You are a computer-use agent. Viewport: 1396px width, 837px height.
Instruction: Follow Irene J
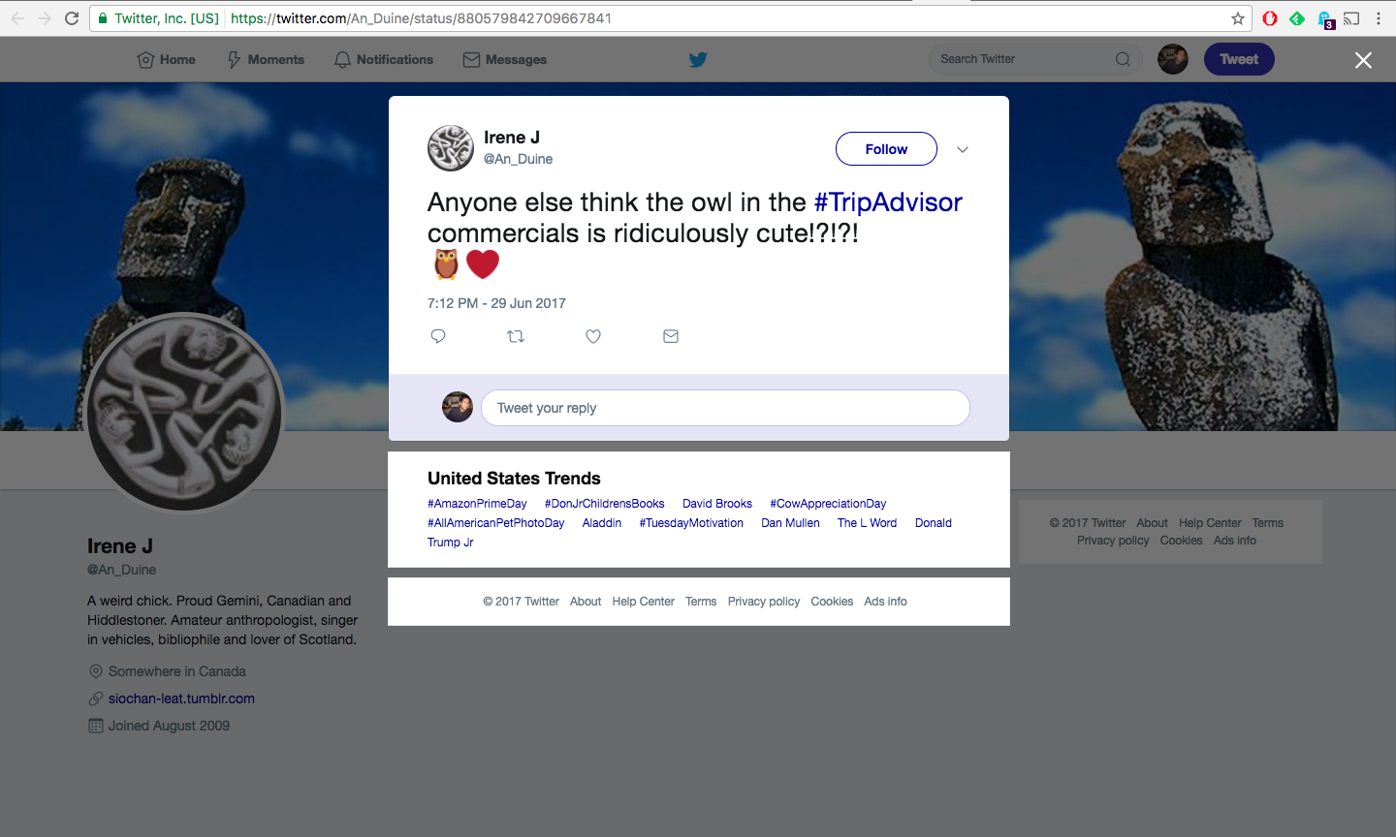click(x=886, y=149)
